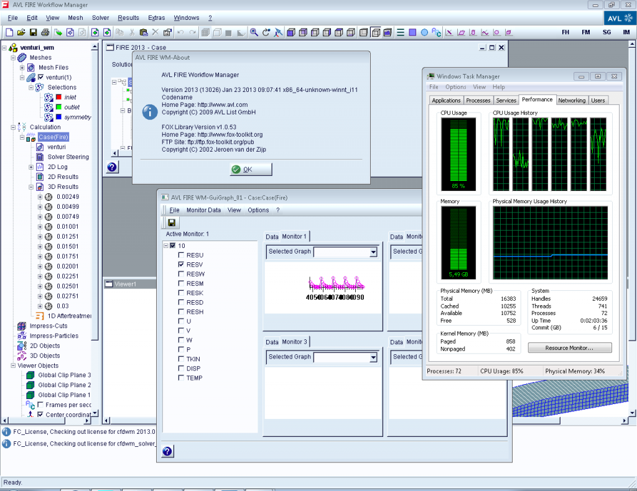The width and height of the screenshot is (637, 491).
Task: Click the three horizontal lines toolbar icon
Action: click(x=401, y=32)
